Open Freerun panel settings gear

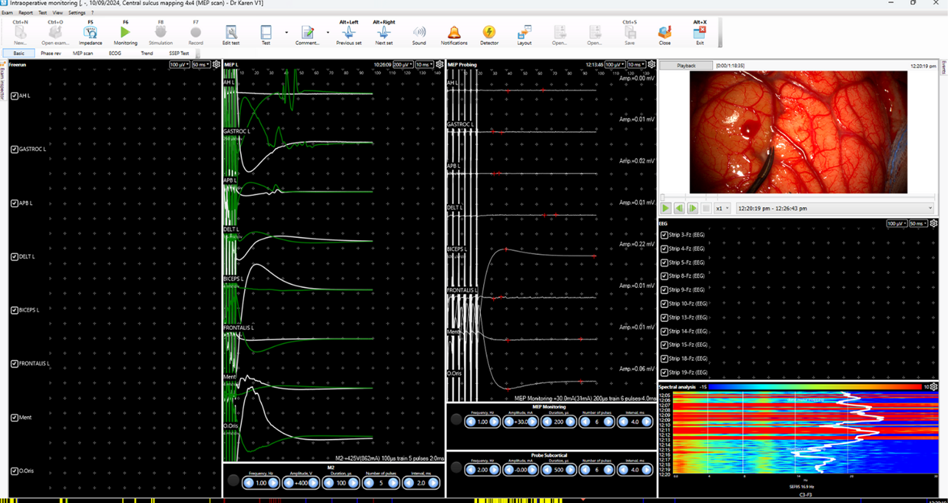[217, 65]
